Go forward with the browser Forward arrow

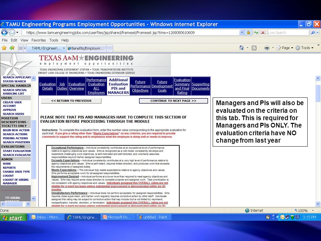point(12,32)
